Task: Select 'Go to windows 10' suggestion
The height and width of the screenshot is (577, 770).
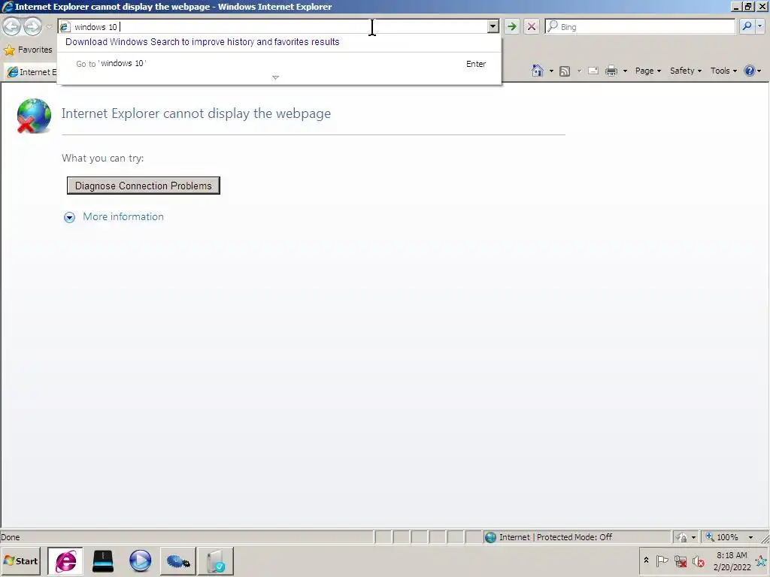Action: (x=280, y=64)
